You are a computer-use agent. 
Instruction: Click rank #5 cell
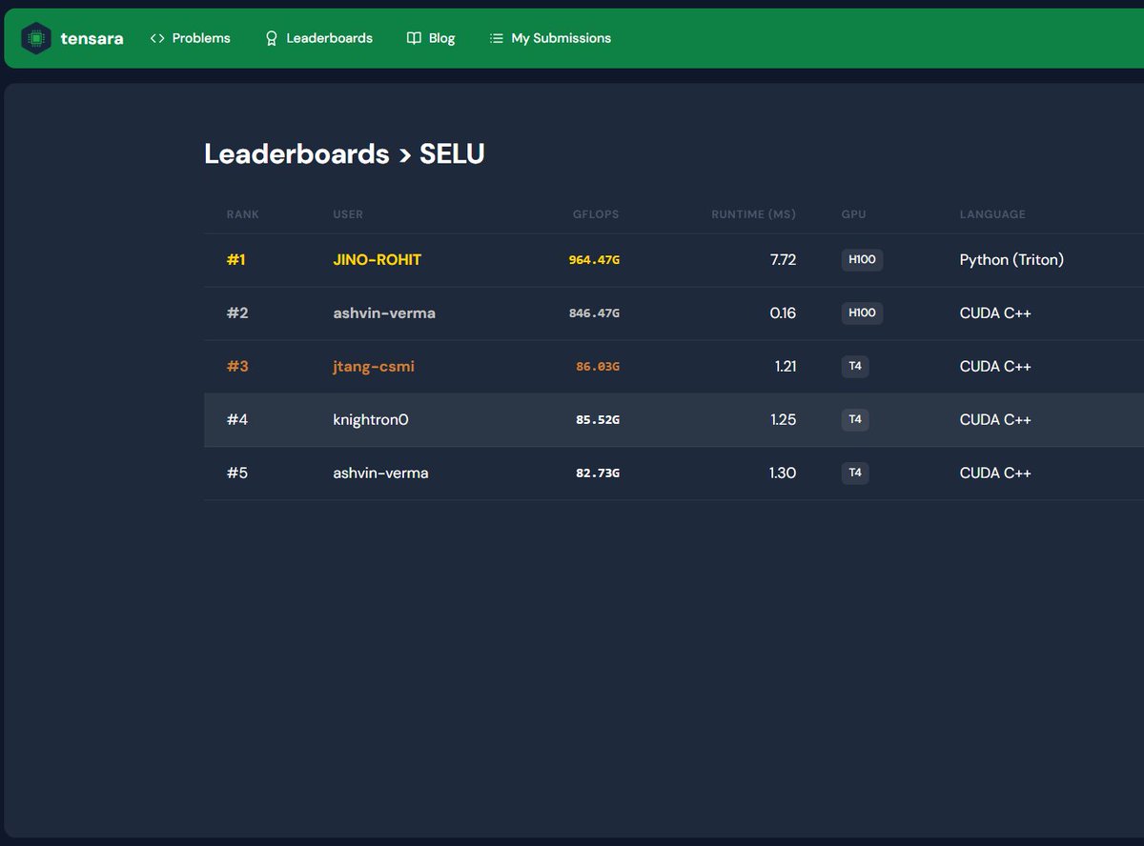(237, 473)
